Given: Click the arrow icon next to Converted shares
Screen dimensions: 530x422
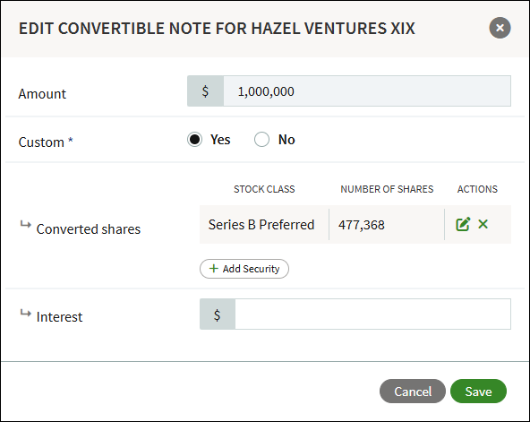Looking at the screenshot, I should [25, 224].
